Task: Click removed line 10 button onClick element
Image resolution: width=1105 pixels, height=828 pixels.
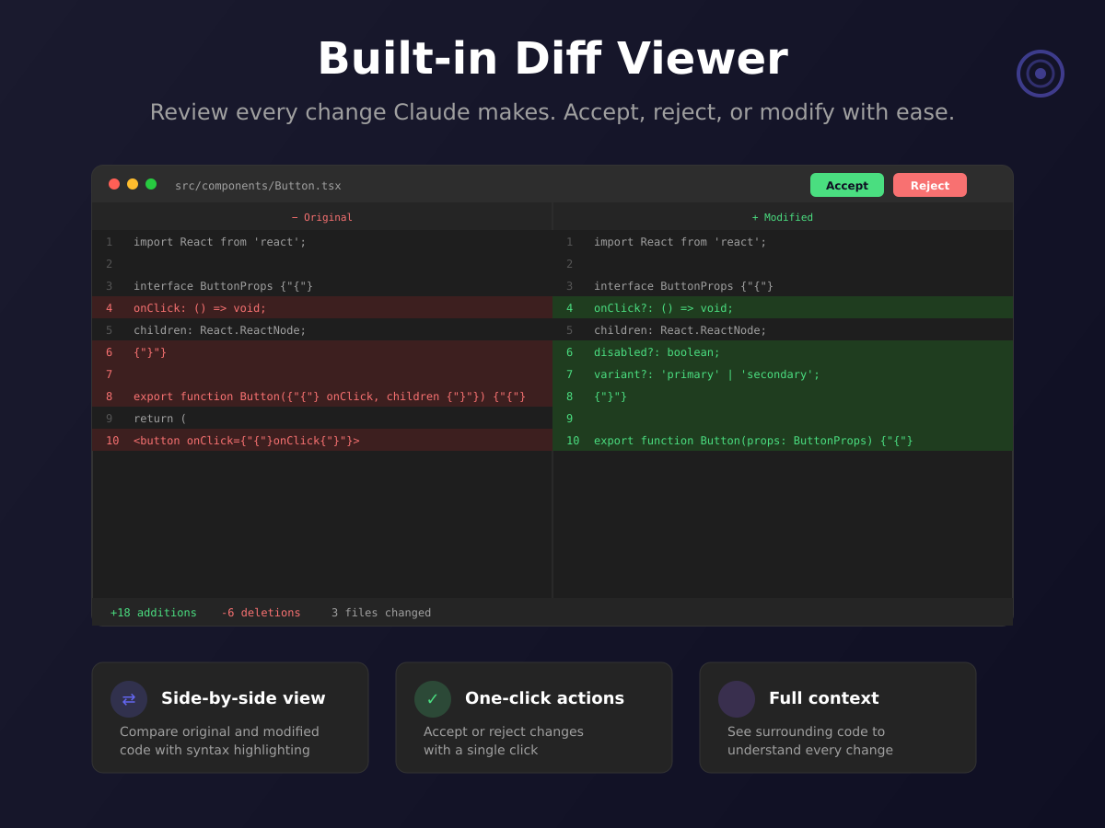Action: [246, 441]
